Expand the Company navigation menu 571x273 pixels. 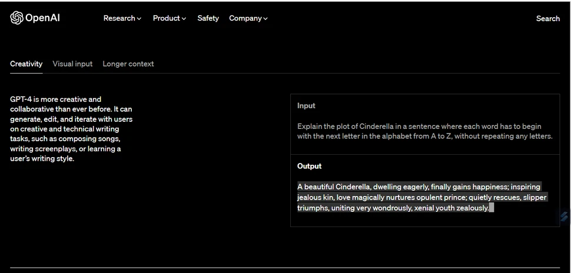tap(245, 18)
